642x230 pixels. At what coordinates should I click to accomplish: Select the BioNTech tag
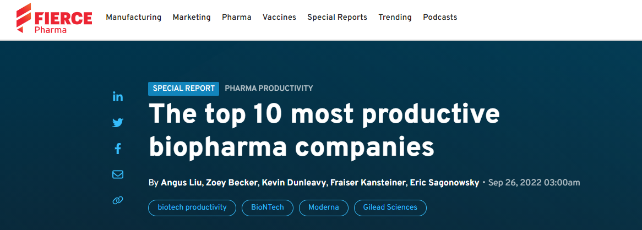(x=268, y=207)
